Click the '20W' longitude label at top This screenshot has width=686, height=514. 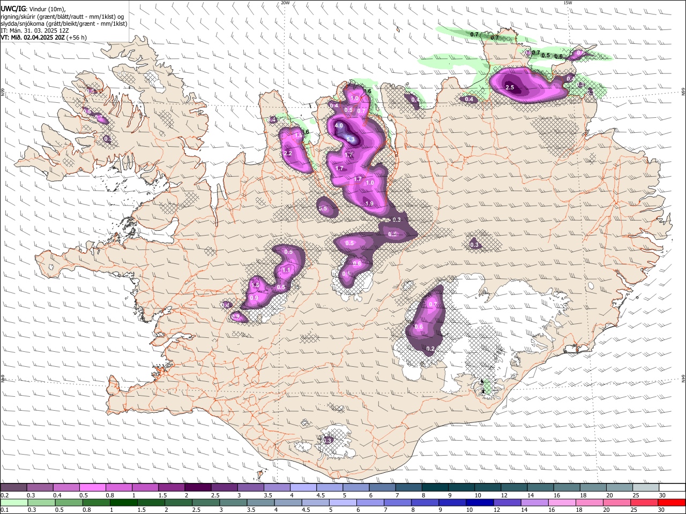tap(285, 3)
